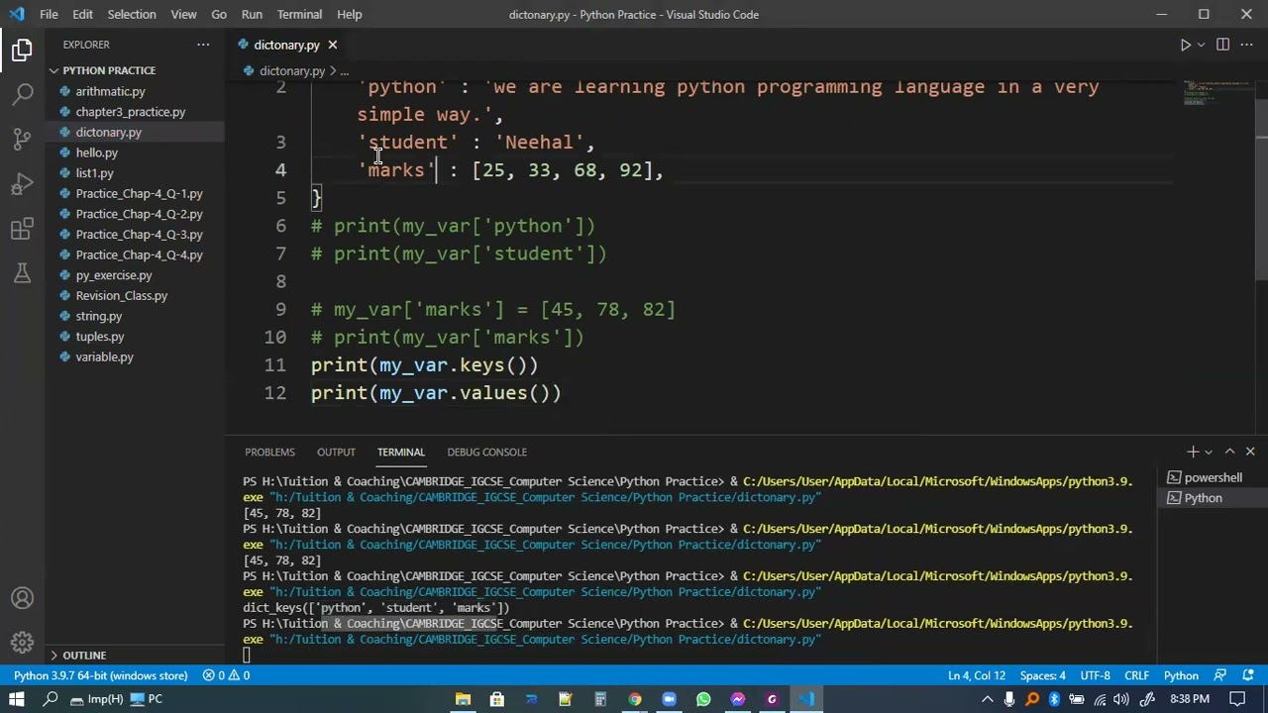1268x713 pixels.
Task: Maximize the terminal panel size
Action: pyautogui.click(x=1229, y=452)
